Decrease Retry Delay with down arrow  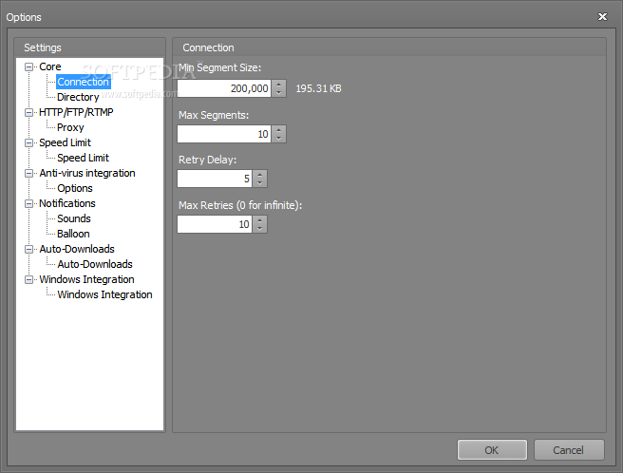coord(259,183)
